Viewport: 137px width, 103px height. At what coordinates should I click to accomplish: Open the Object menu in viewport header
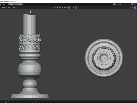pos(14,7)
